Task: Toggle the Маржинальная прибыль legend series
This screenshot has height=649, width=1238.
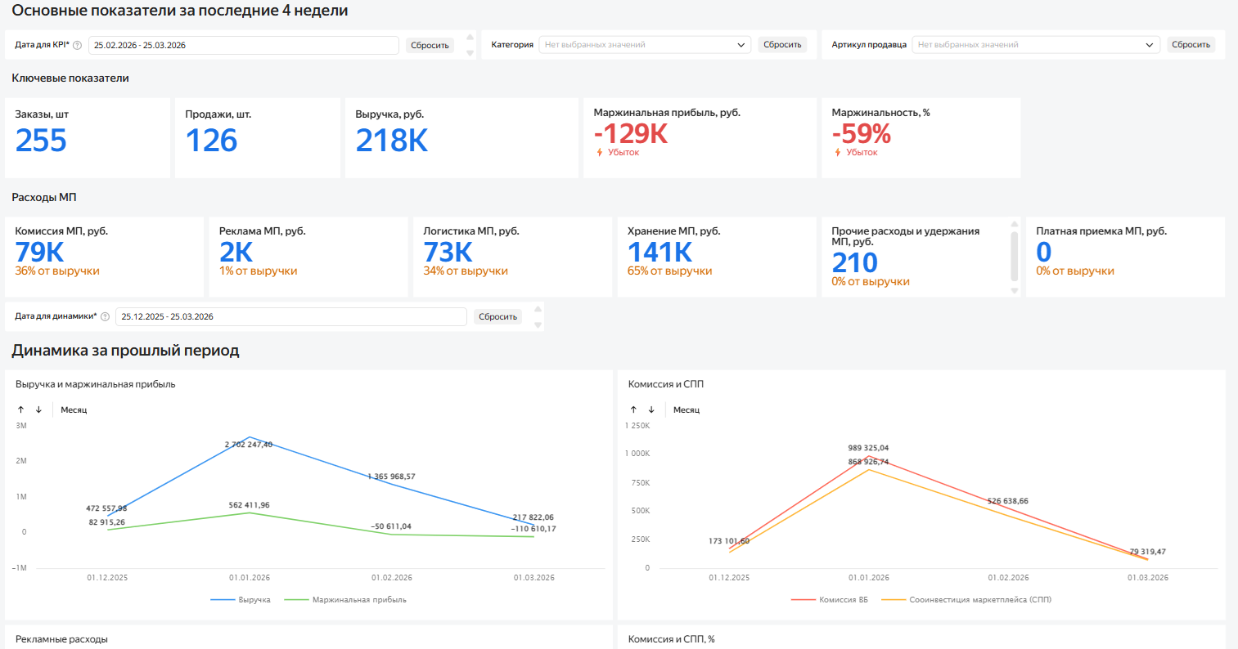Action: [345, 600]
